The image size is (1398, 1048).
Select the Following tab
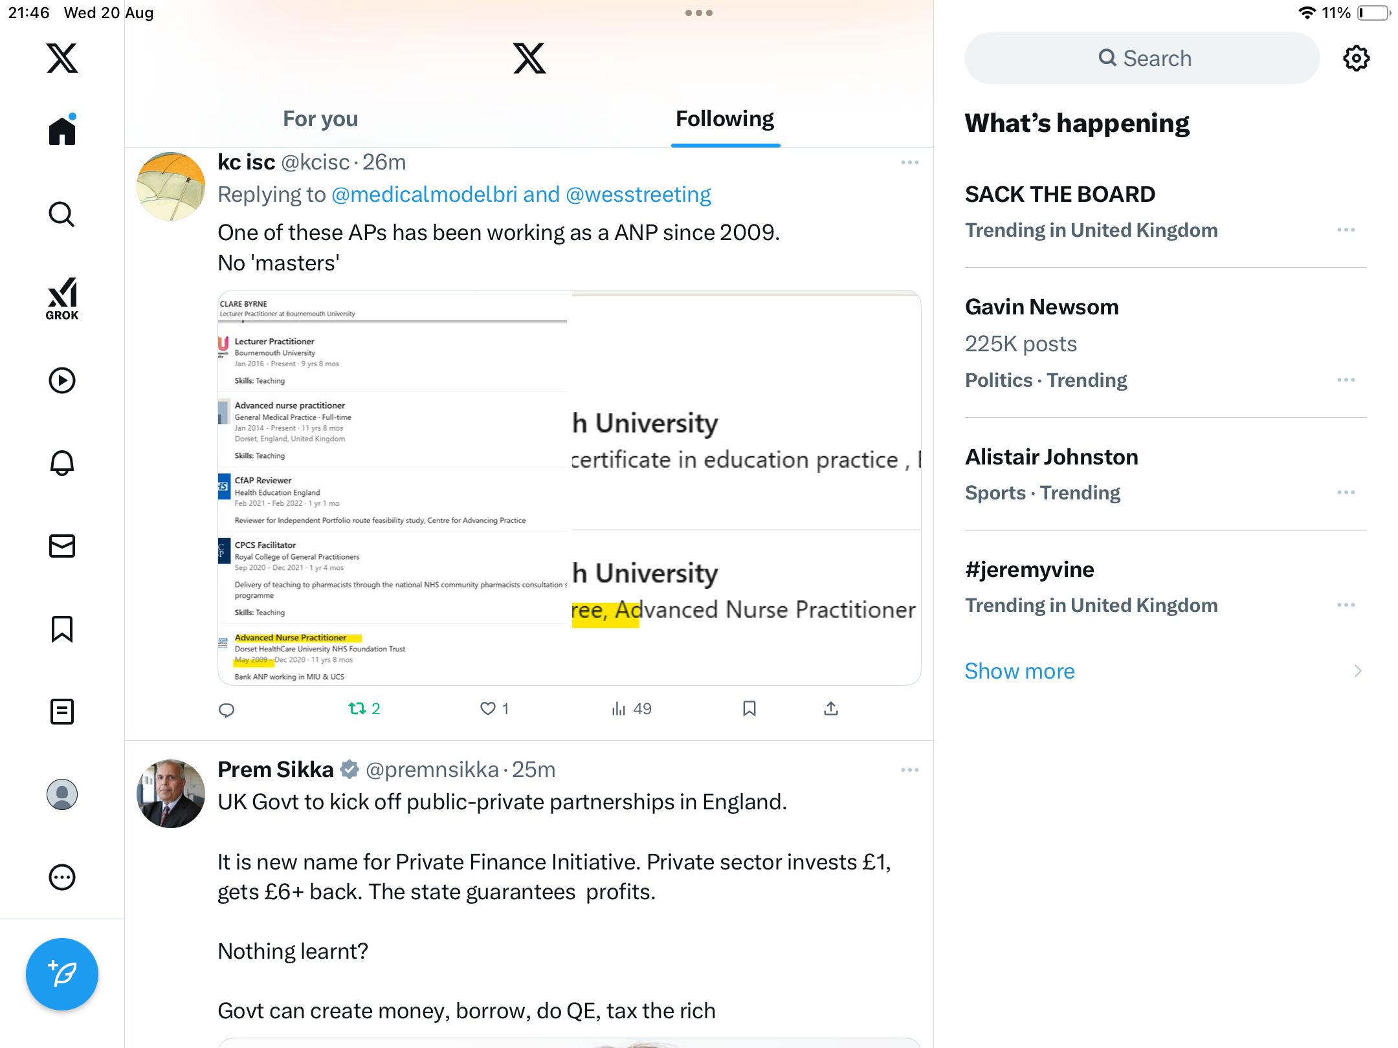[725, 119]
